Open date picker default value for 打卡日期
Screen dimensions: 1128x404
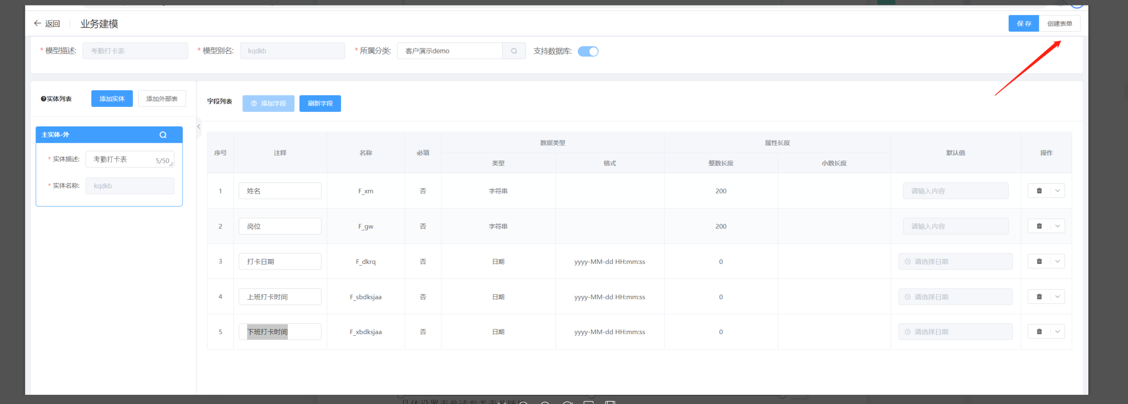tap(955, 262)
